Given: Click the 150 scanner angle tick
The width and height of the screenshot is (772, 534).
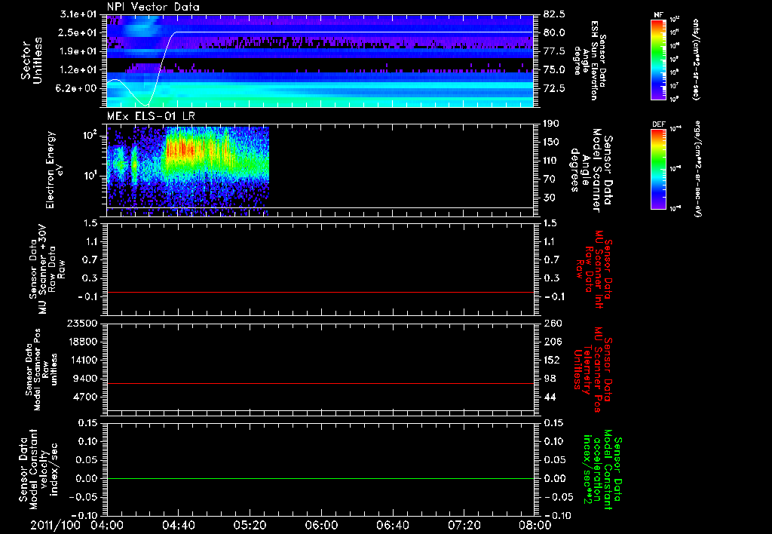Looking at the screenshot, I should 552,142.
